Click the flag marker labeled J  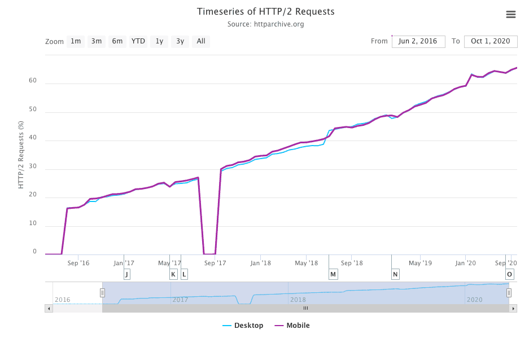pos(127,274)
